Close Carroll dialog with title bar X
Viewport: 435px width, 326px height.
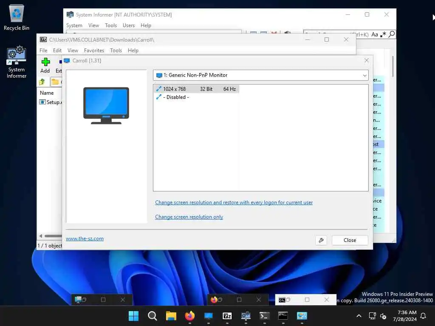[x=367, y=60]
